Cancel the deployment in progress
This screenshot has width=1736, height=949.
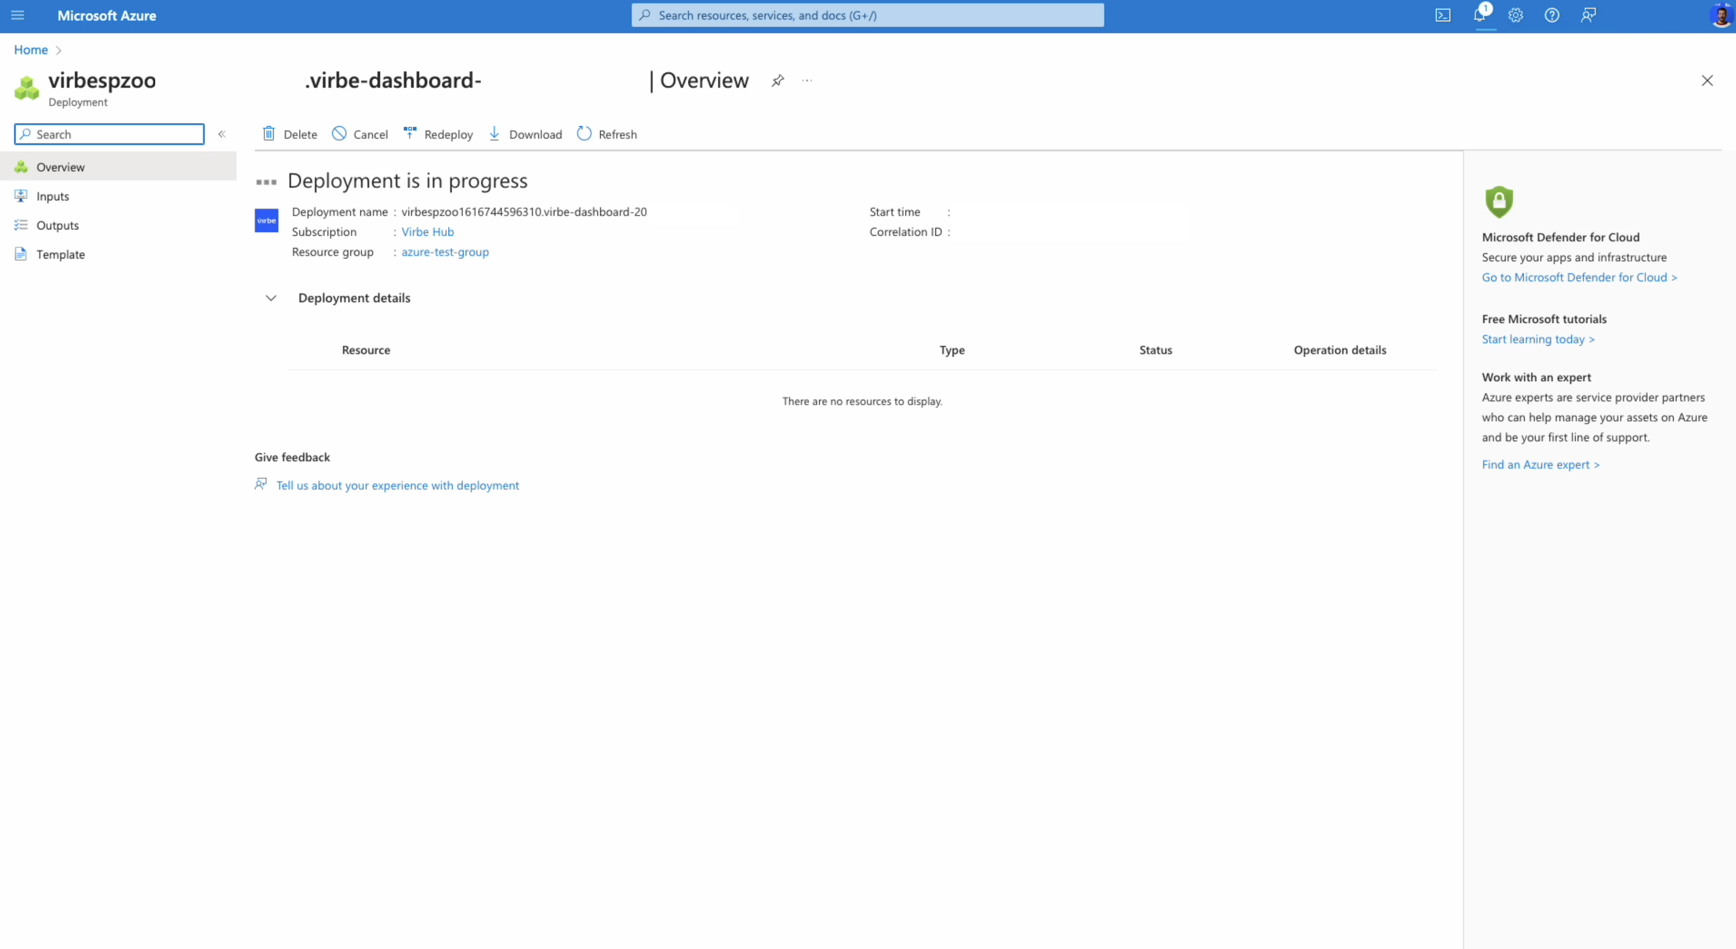360,134
